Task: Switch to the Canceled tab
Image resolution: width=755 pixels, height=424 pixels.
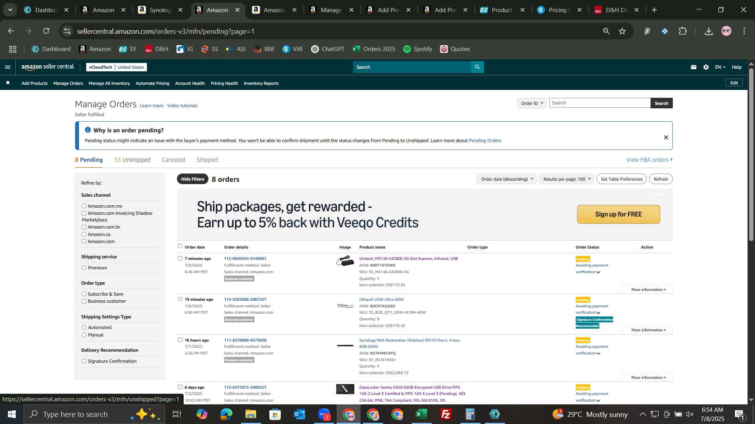Action: point(173,160)
